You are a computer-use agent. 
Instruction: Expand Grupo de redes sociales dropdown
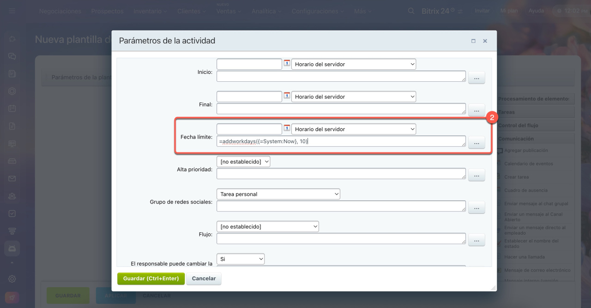tap(278, 194)
